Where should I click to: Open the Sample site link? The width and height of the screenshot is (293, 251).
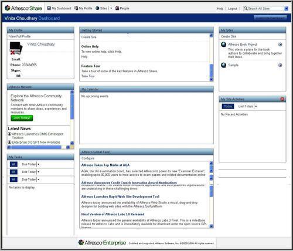233,65
